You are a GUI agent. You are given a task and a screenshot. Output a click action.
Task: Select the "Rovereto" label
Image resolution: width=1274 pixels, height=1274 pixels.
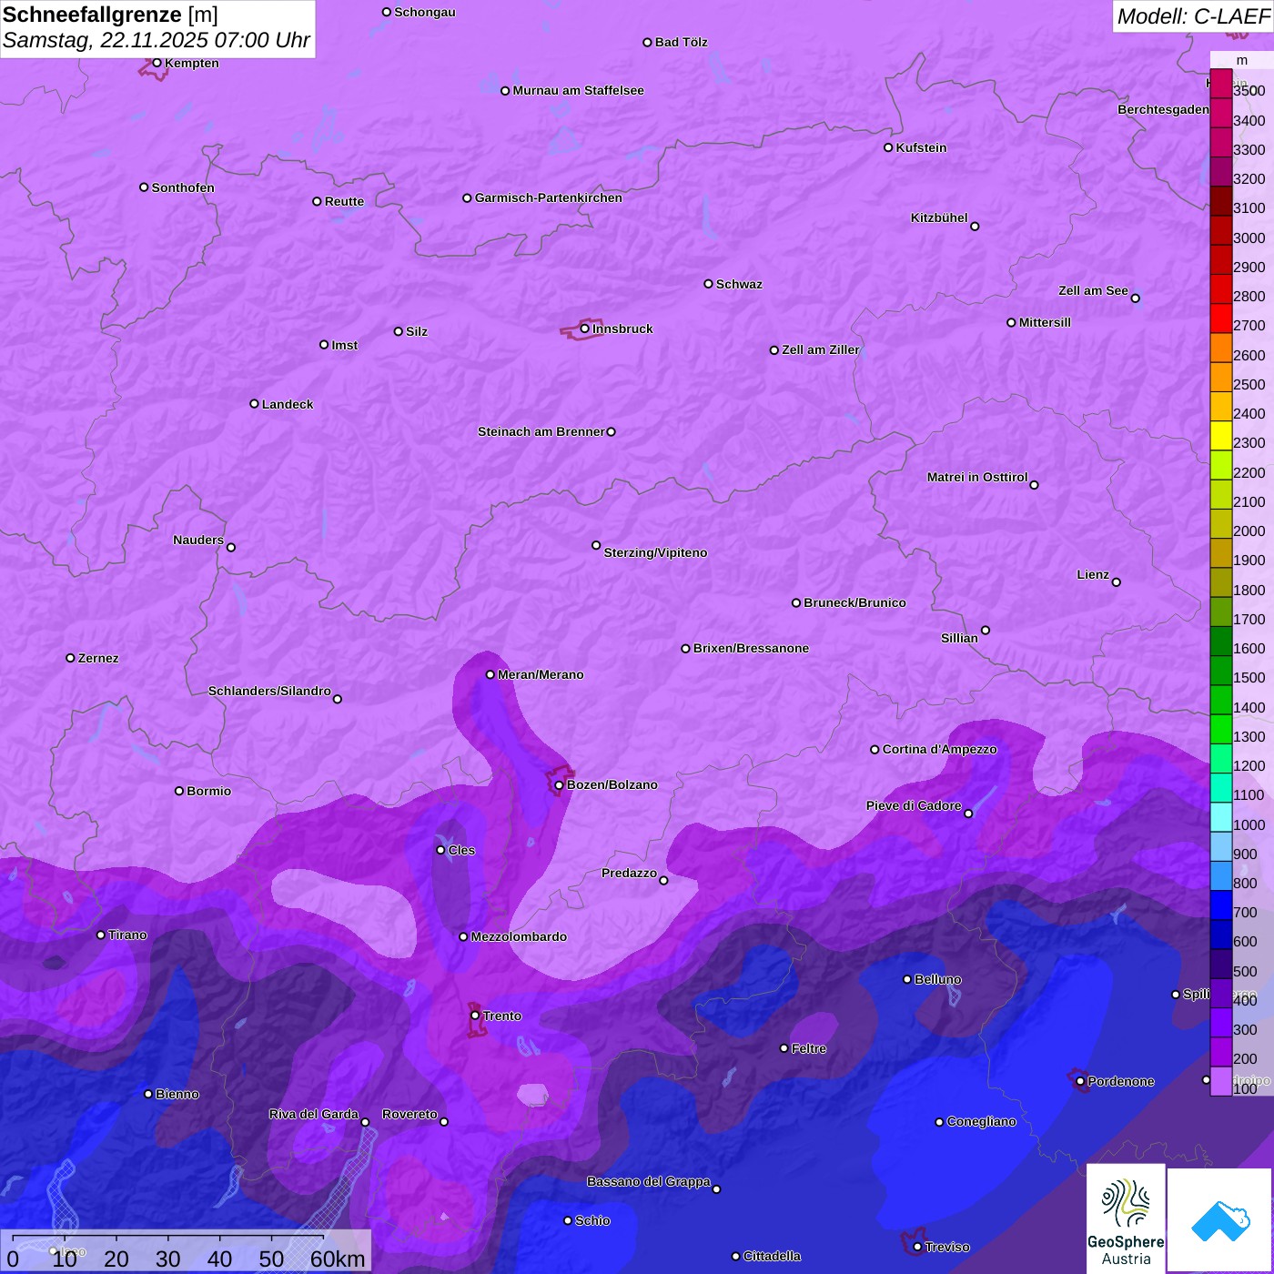[409, 1114]
